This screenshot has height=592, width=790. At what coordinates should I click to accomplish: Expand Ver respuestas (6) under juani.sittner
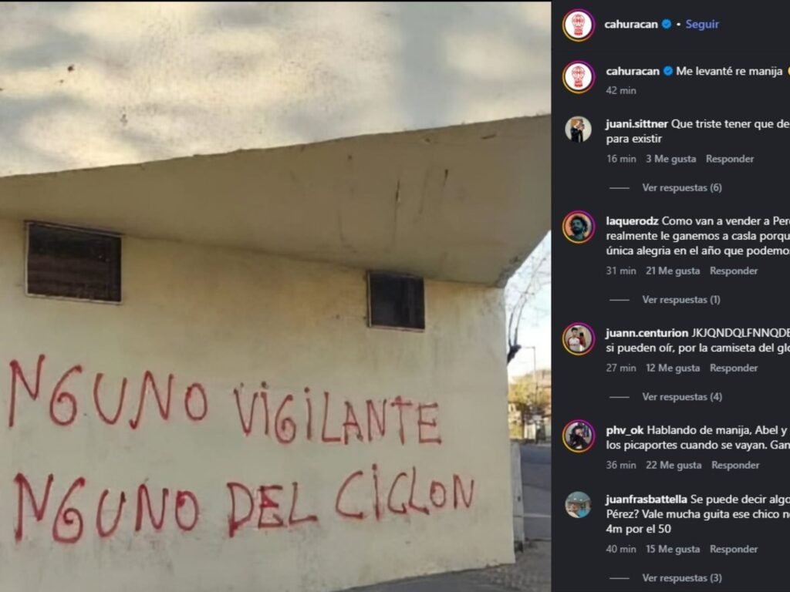pyautogui.click(x=682, y=188)
